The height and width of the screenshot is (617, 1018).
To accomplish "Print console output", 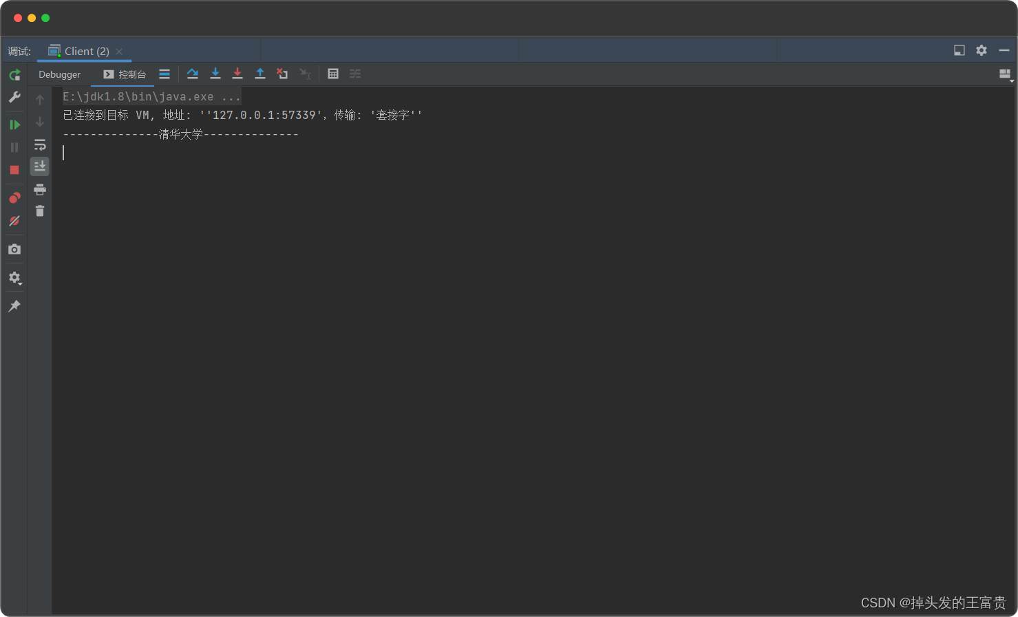I will pos(40,189).
